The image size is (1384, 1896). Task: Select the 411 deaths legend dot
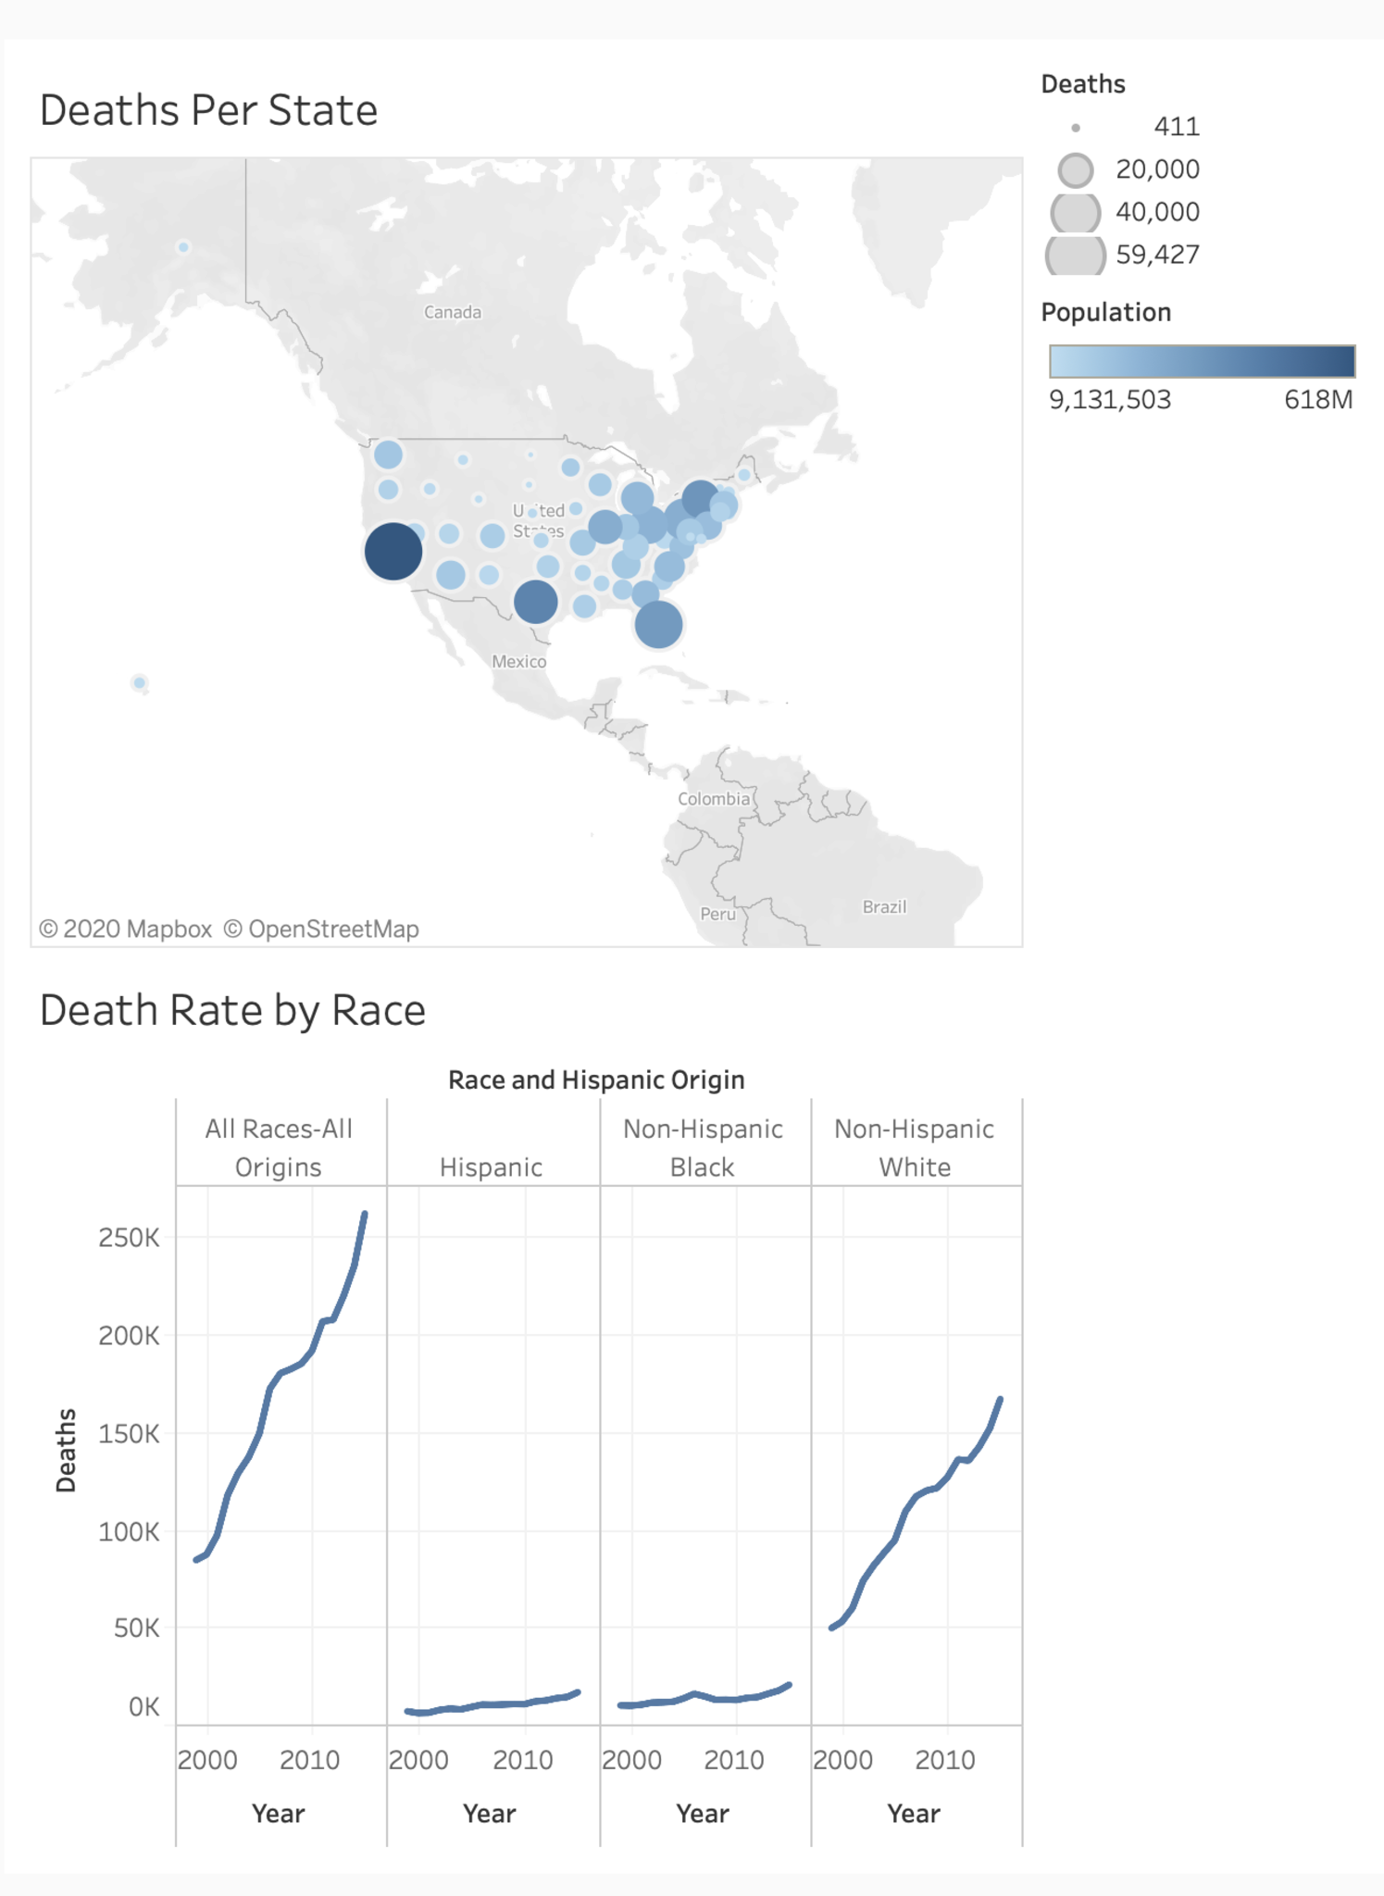pos(1076,128)
